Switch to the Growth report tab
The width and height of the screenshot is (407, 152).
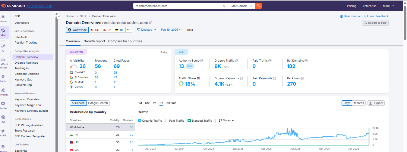[94, 41]
